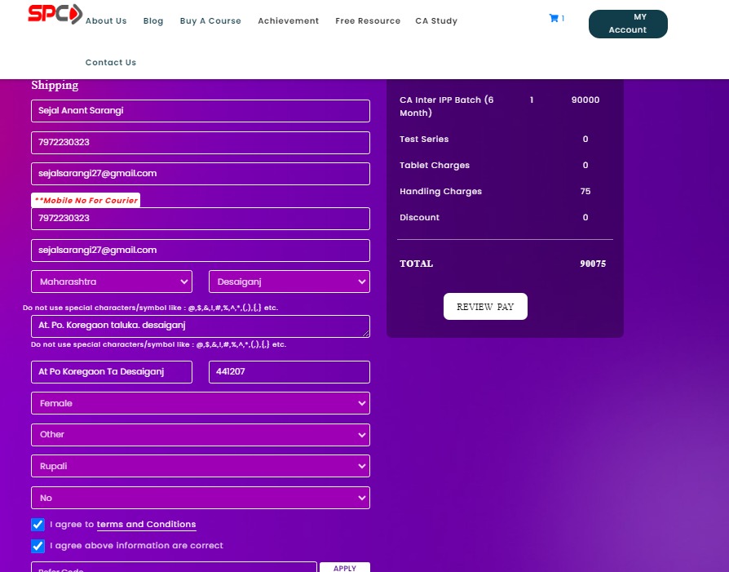
Task: Expand the Maharashtra state dropdown
Action: pyautogui.click(x=112, y=282)
